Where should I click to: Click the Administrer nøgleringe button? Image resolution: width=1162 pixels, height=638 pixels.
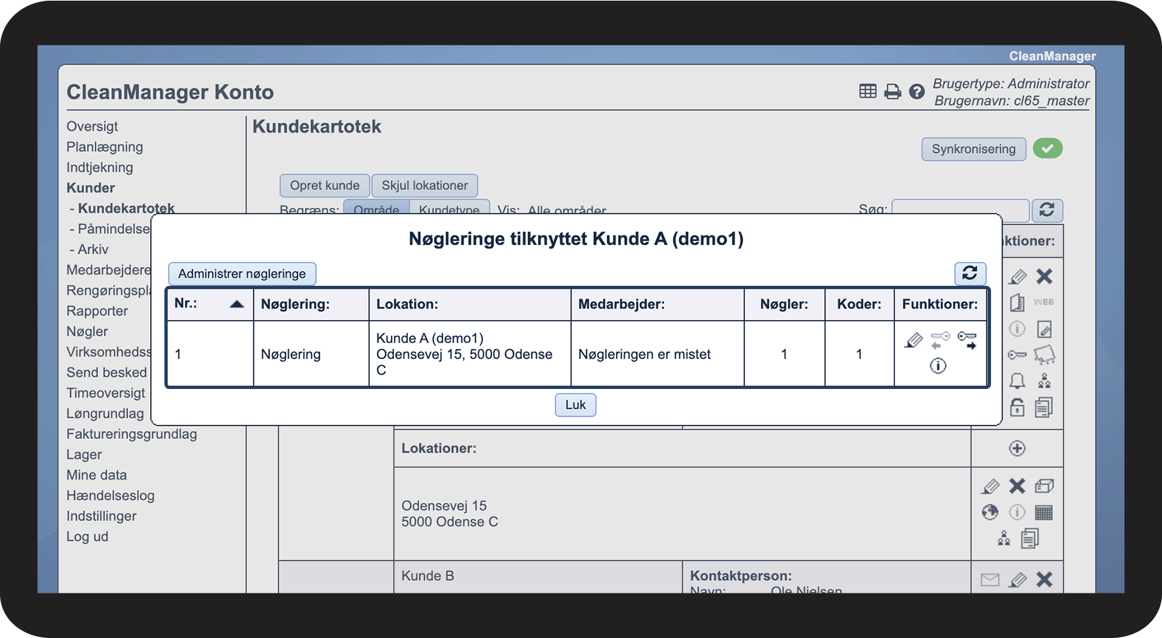(x=242, y=273)
